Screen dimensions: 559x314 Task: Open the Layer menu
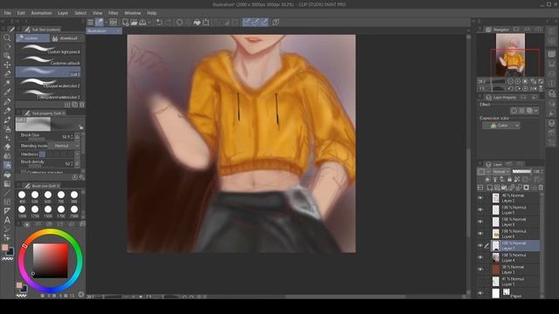click(x=63, y=13)
